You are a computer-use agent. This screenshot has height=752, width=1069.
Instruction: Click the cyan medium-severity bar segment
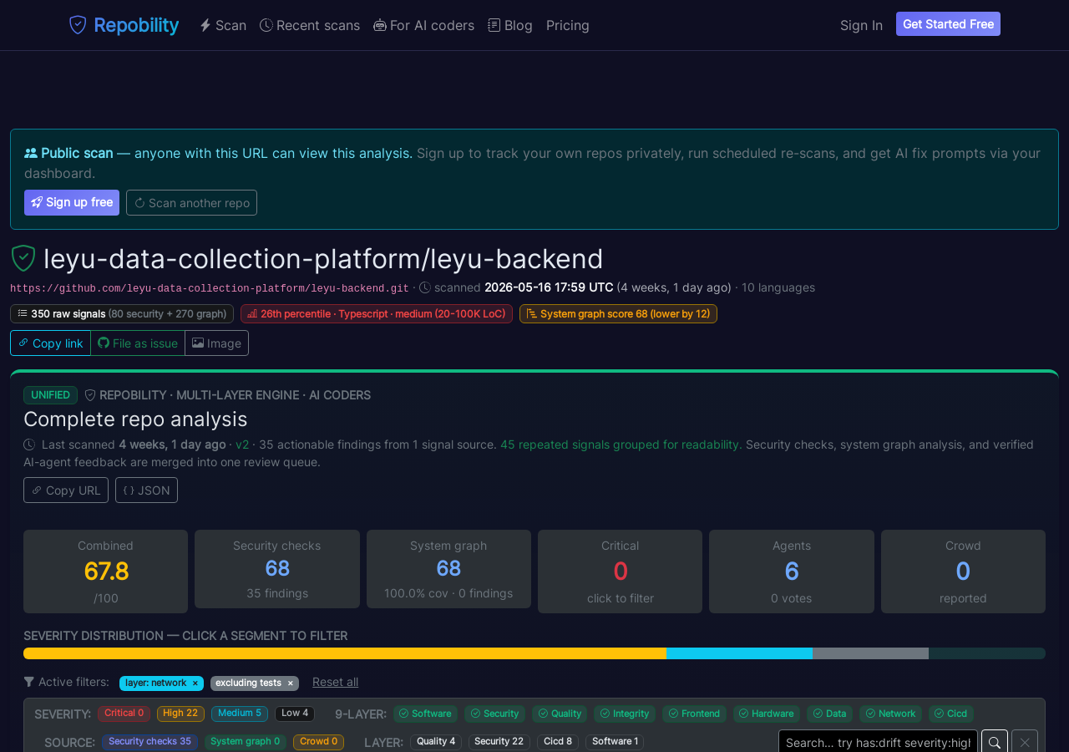pos(739,653)
